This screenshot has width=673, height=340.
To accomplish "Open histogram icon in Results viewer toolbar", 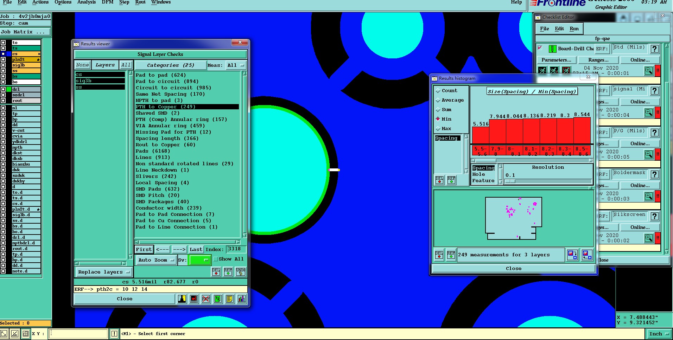I will 241,299.
